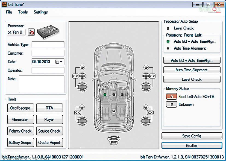Click the Position: Front Left heading

[184, 35]
